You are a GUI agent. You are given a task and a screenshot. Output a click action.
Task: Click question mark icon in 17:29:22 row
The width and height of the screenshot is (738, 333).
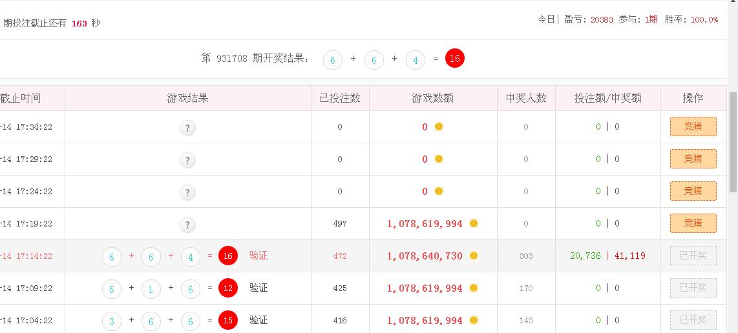[187, 161]
